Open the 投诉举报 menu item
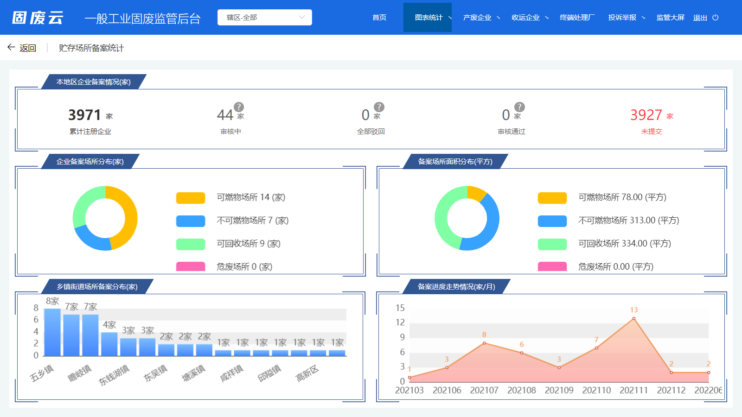This screenshot has width=742, height=417. (622, 18)
